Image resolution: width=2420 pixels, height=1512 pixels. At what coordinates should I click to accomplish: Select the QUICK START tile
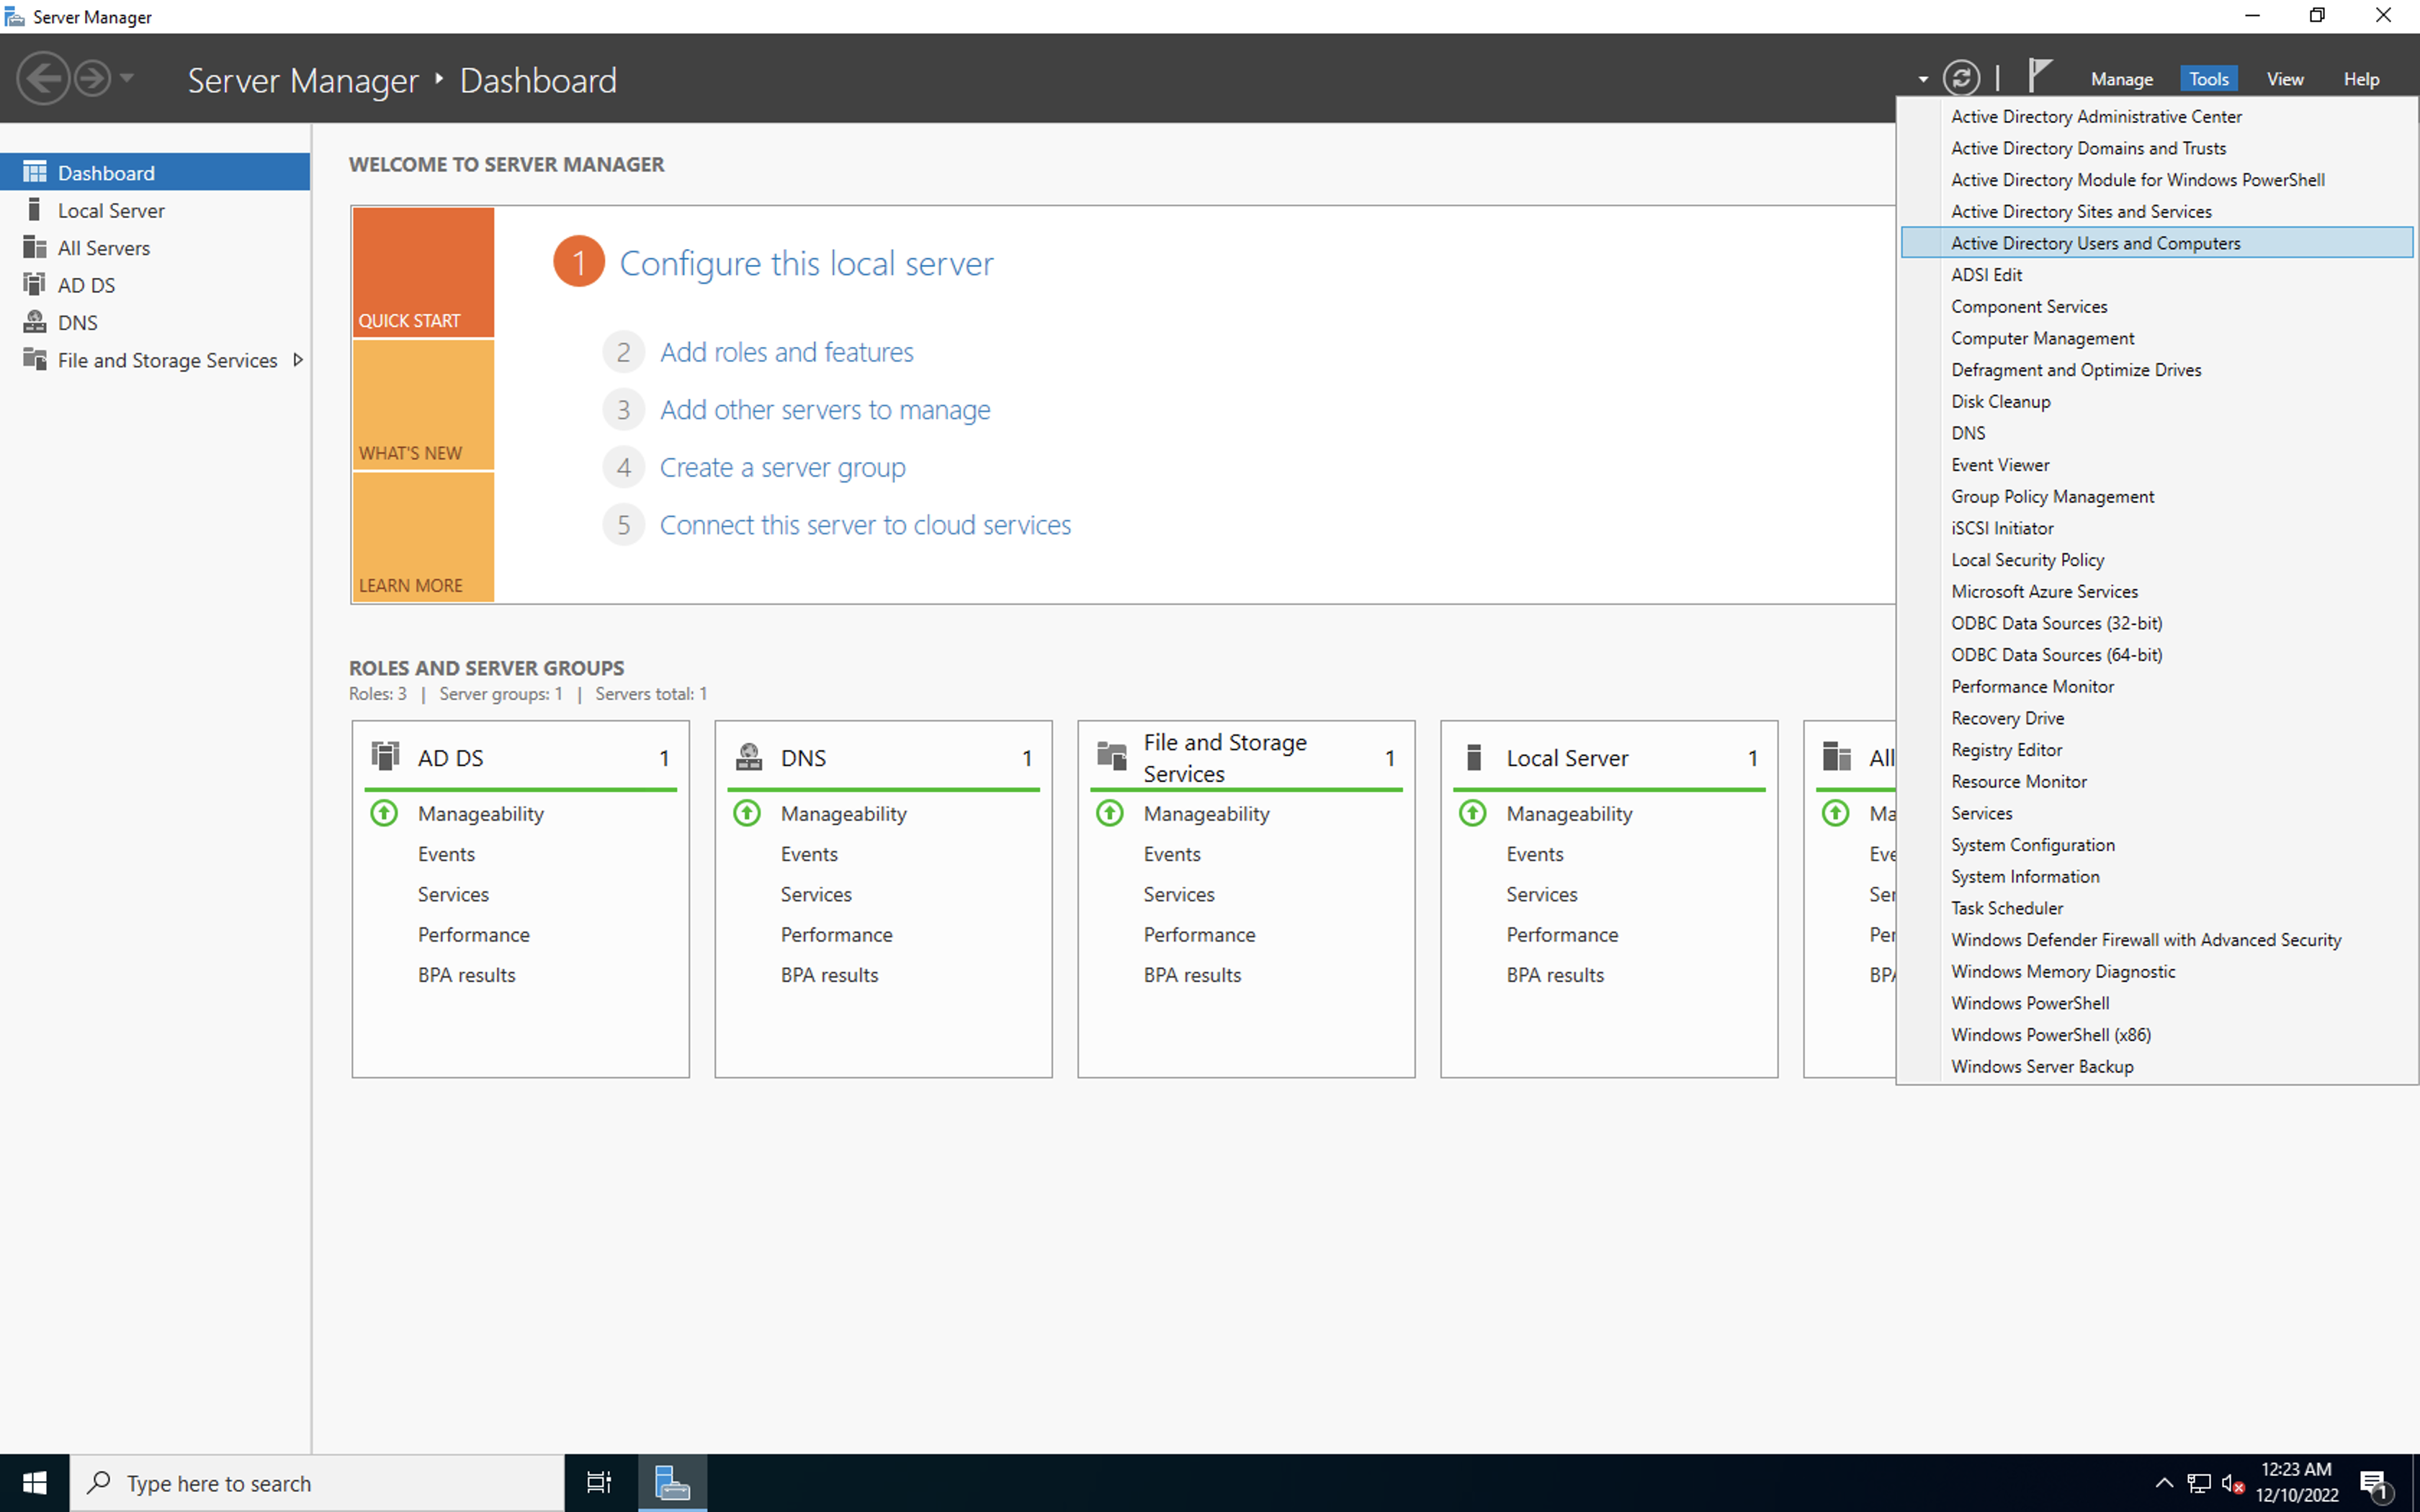(x=423, y=272)
